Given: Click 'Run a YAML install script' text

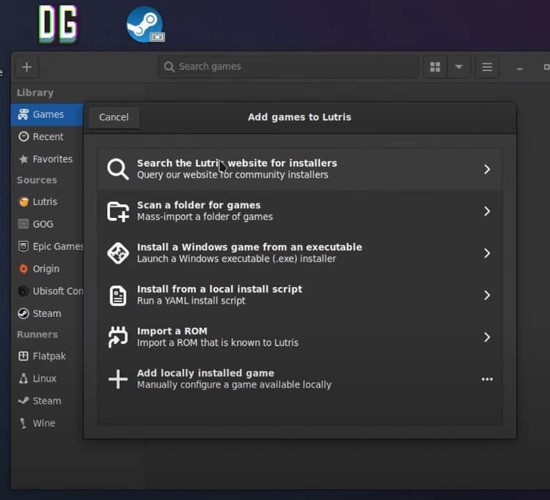Looking at the screenshot, I should point(191,301).
